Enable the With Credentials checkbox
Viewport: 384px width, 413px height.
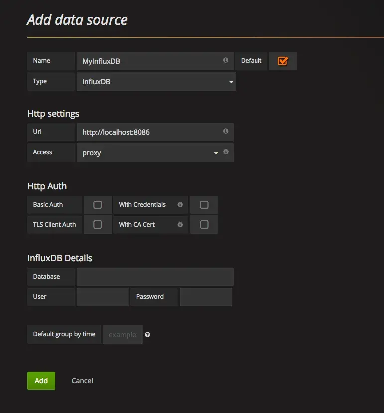tap(204, 205)
